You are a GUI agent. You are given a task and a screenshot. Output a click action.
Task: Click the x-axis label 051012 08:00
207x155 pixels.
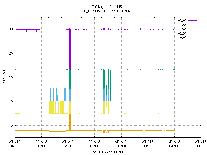click(41, 144)
